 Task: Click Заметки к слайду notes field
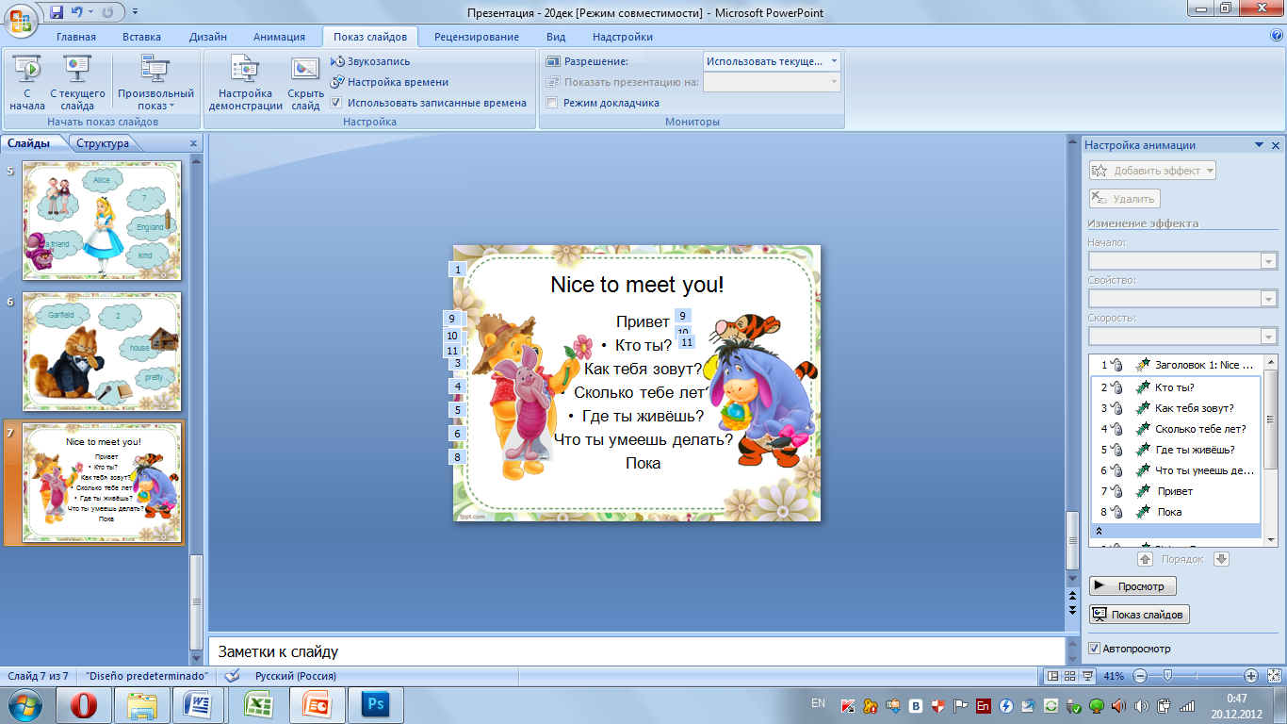[635, 651]
